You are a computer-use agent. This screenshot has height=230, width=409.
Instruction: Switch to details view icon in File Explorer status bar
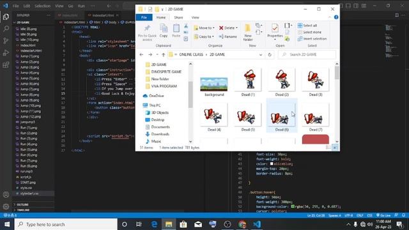(x=328, y=148)
